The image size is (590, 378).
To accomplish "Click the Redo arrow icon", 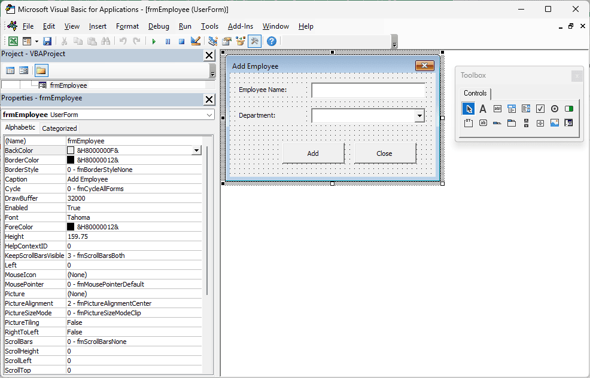I will [x=136, y=41].
